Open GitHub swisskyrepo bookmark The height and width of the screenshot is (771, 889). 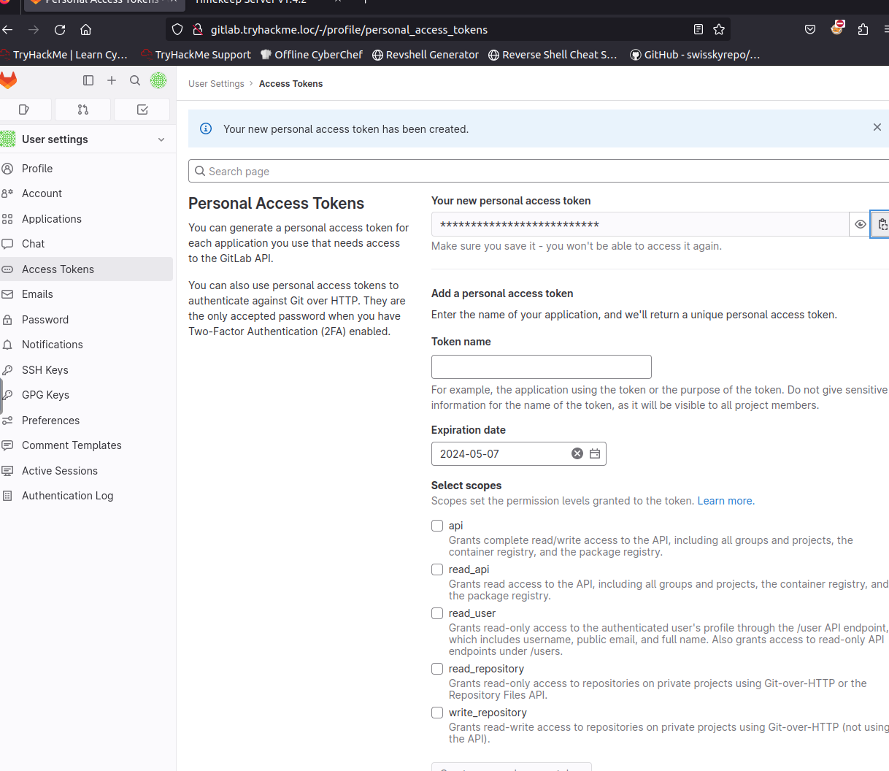(695, 55)
